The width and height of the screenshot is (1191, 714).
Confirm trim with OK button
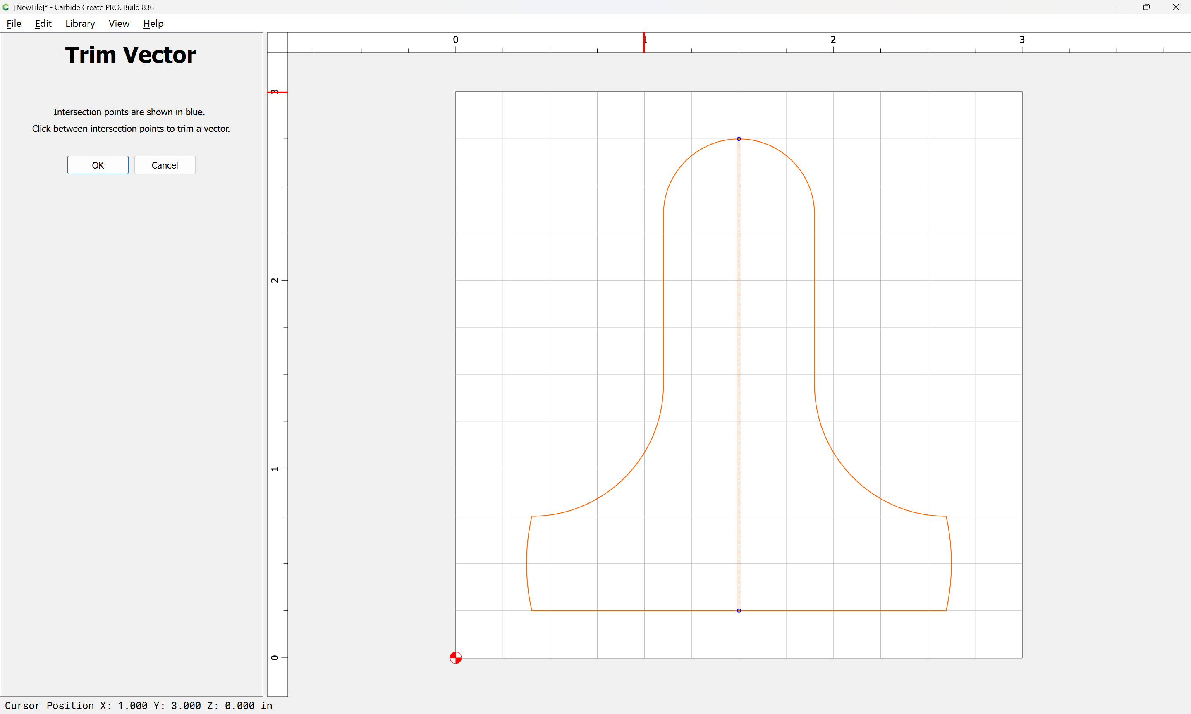(x=98, y=165)
